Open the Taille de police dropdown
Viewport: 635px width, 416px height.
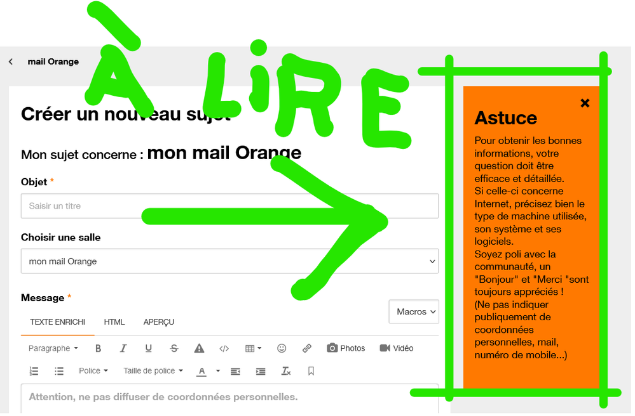[x=153, y=372]
